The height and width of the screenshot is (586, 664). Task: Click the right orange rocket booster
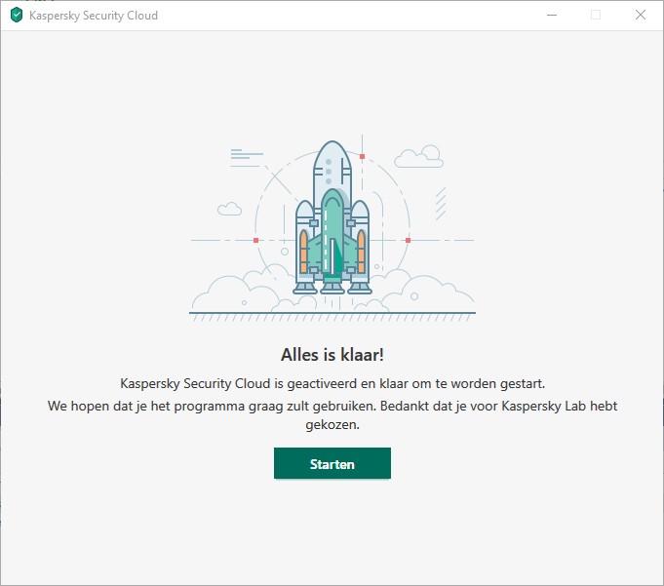click(x=361, y=251)
